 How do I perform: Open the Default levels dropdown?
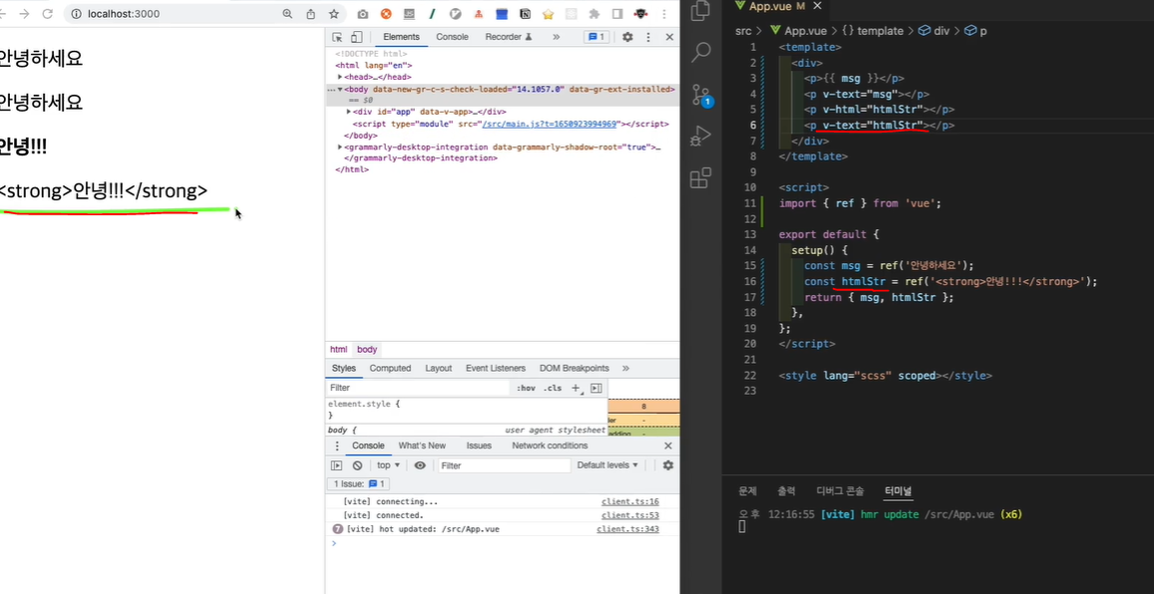click(x=607, y=465)
